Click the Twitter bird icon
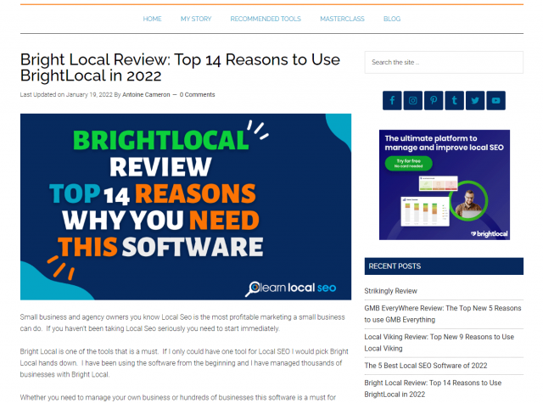The image size is (543, 403). (x=475, y=100)
